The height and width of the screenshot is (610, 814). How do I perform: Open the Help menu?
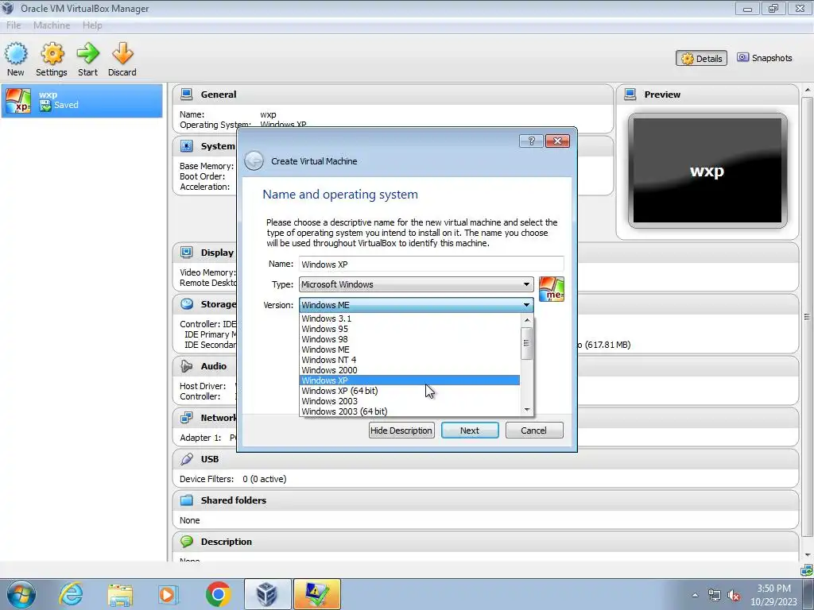pos(92,25)
